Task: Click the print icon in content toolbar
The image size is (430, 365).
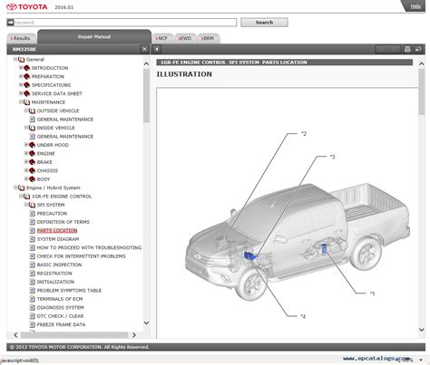Action: point(407,49)
